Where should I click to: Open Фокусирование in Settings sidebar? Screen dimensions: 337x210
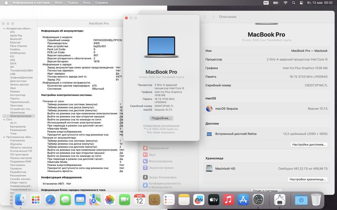pyautogui.click(x=157, y=161)
